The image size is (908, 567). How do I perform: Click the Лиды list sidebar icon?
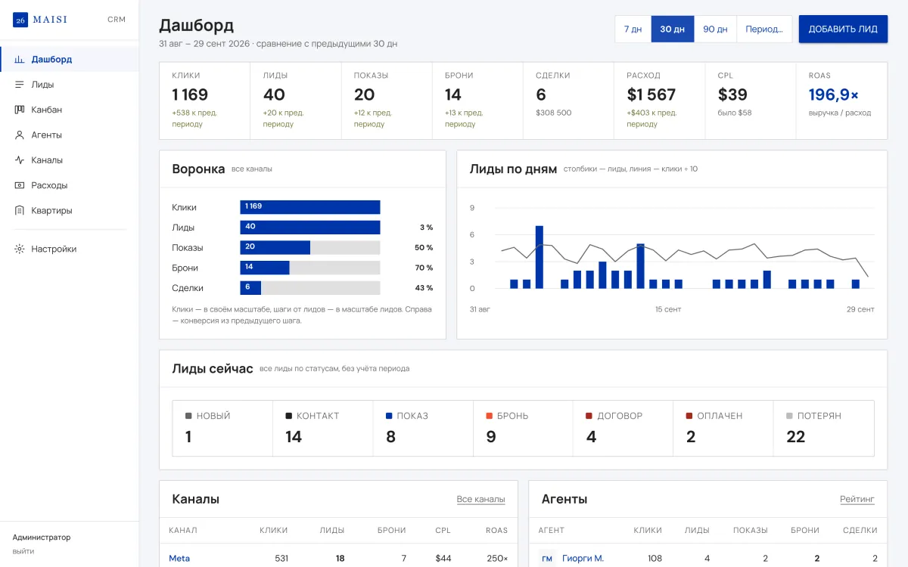pyautogui.click(x=20, y=85)
